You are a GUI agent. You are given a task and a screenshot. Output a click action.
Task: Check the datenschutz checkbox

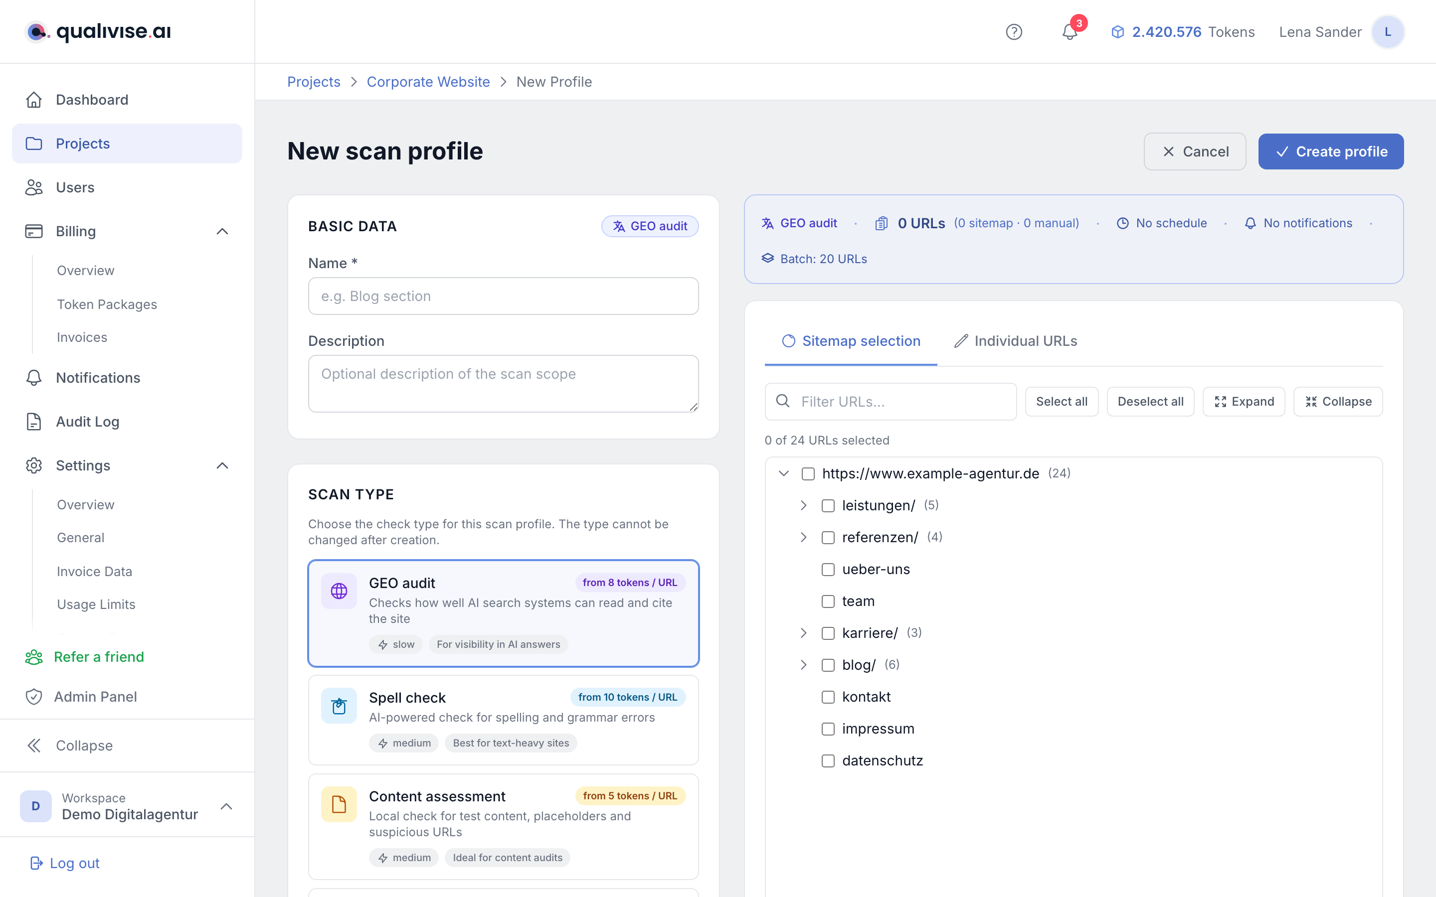[x=828, y=760]
